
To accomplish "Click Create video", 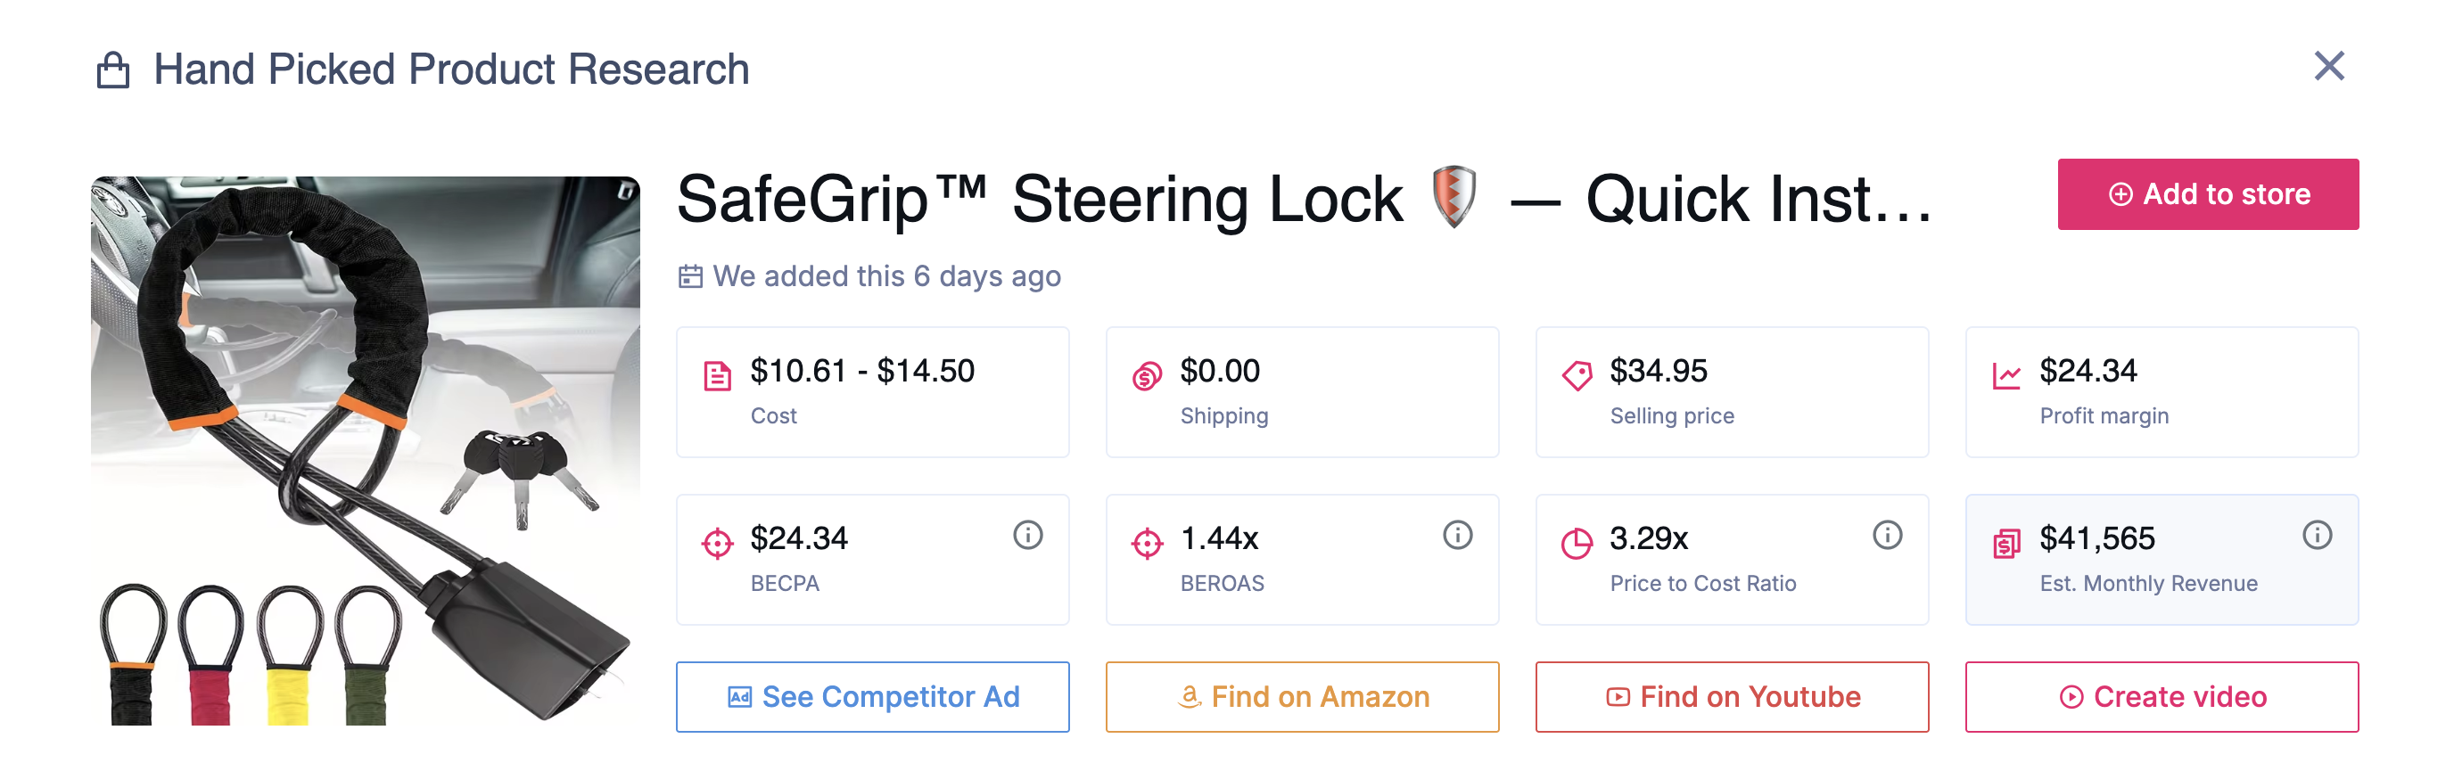I will click(x=2162, y=696).
